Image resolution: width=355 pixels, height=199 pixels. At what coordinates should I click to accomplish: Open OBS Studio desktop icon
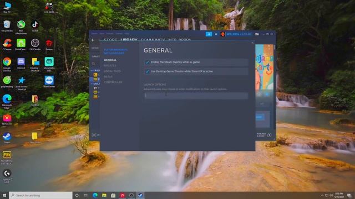tap(35, 45)
